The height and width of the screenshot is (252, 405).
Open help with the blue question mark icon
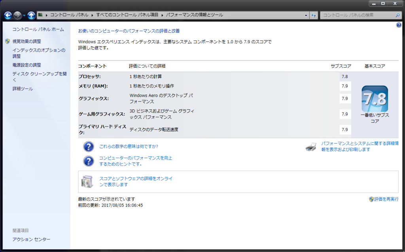(x=399, y=25)
